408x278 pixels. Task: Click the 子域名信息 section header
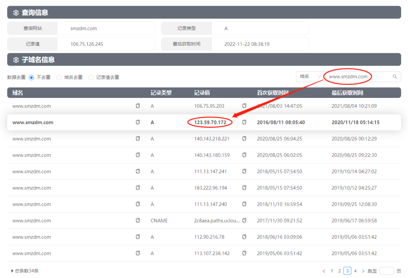pos(204,60)
